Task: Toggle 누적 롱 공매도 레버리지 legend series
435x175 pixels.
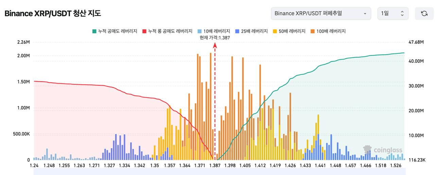Action: click(168, 31)
